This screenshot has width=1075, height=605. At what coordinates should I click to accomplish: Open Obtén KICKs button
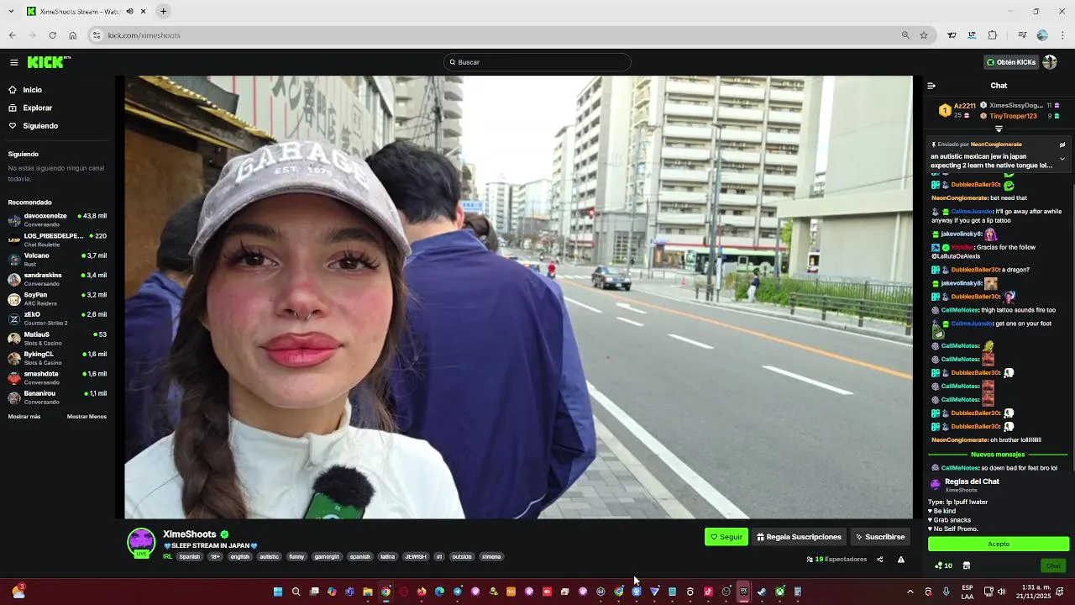pos(1011,62)
